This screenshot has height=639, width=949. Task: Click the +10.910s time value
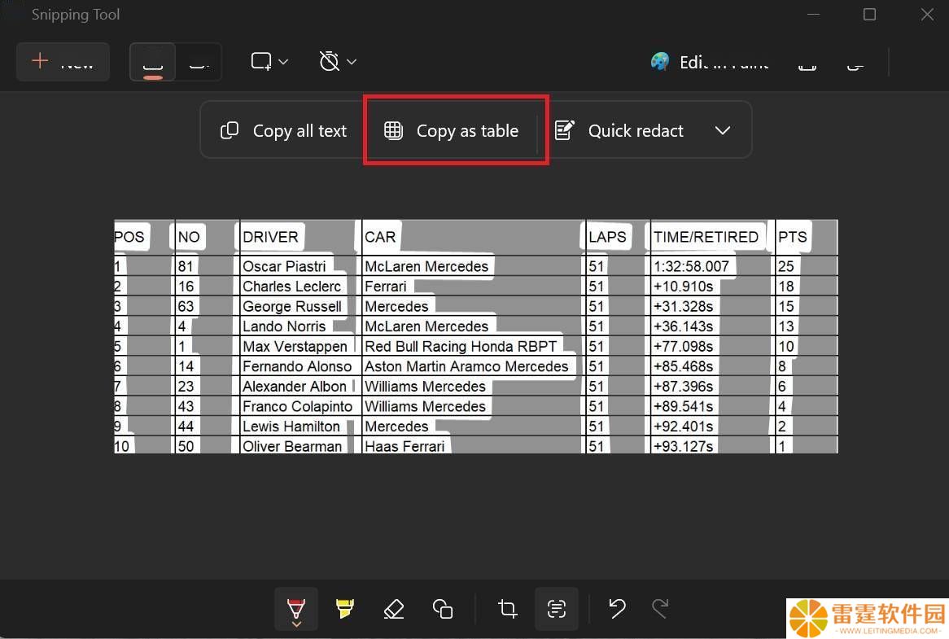684,287
